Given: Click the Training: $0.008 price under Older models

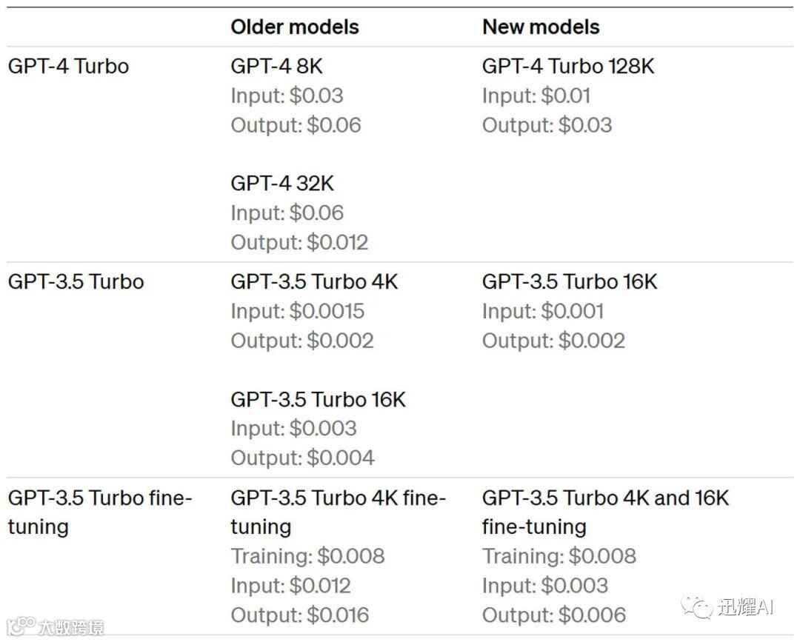Looking at the screenshot, I should coord(307,556).
